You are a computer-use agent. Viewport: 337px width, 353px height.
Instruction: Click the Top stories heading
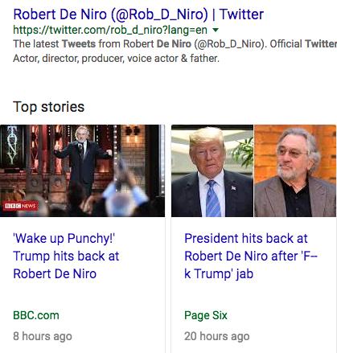(48, 107)
